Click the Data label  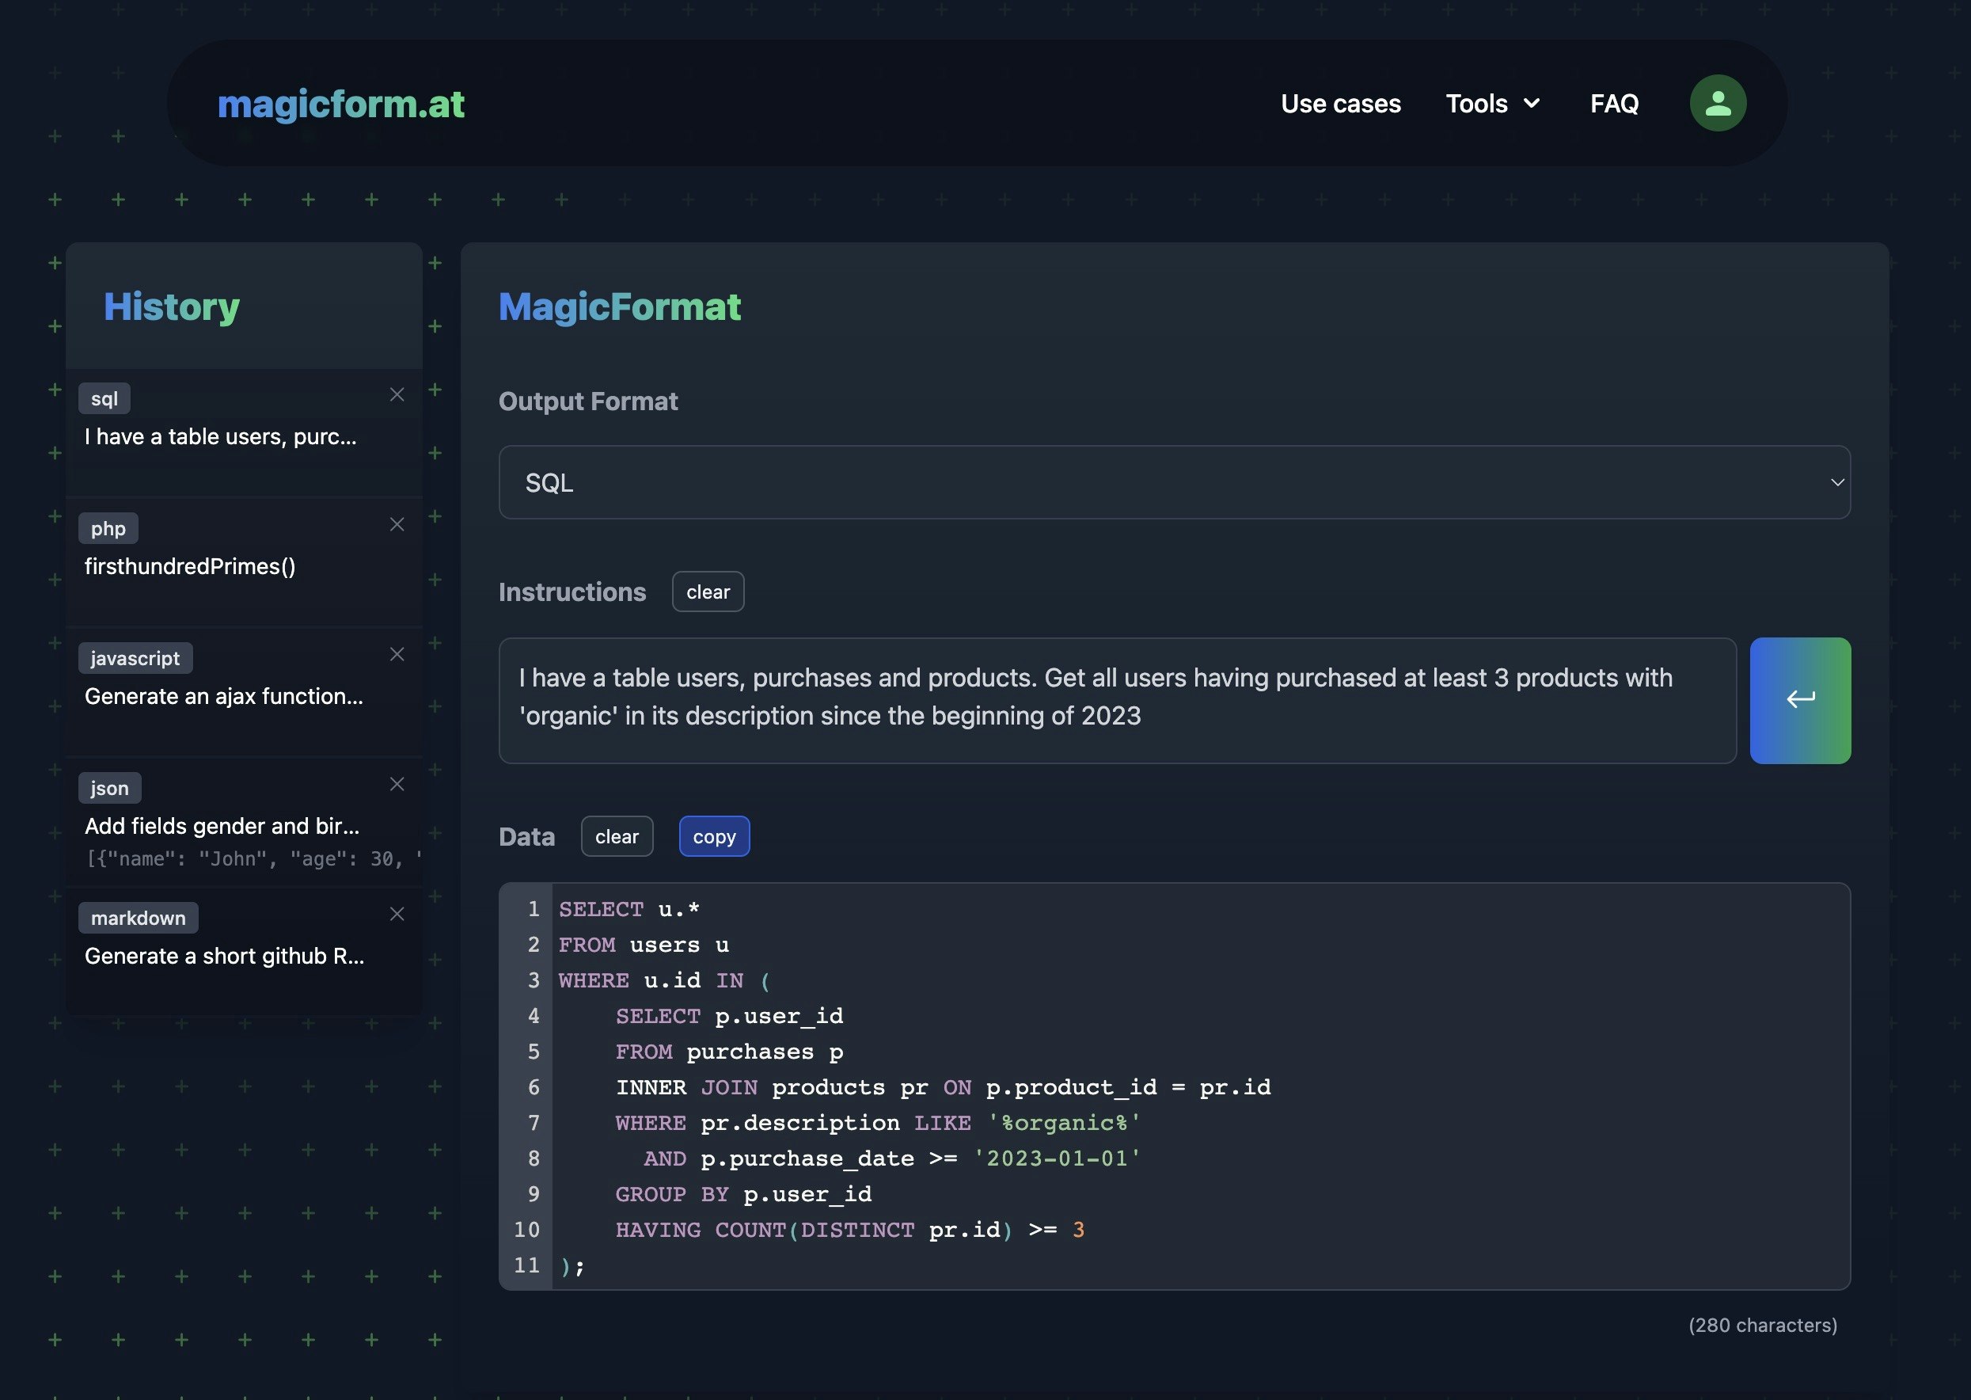tap(526, 837)
